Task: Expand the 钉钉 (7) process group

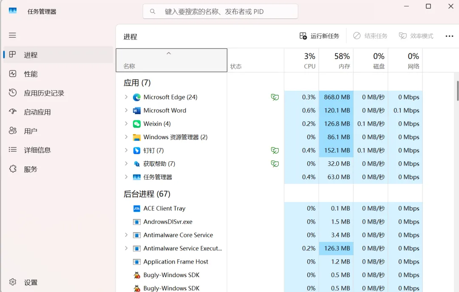Action: click(126, 151)
